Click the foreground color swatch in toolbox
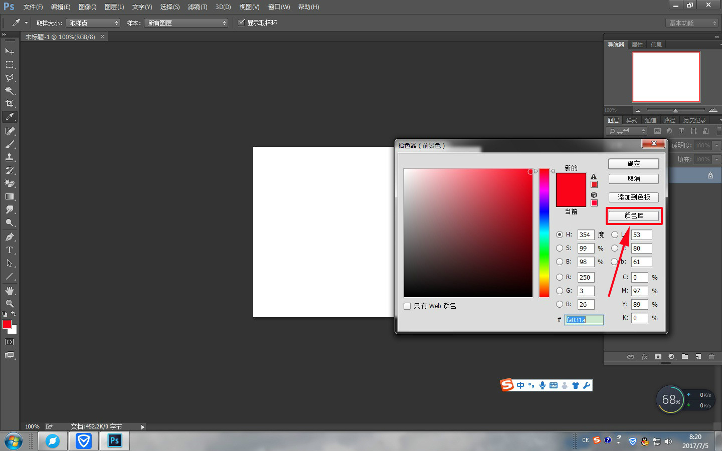The width and height of the screenshot is (722, 451). pyautogui.click(x=7, y=324)
